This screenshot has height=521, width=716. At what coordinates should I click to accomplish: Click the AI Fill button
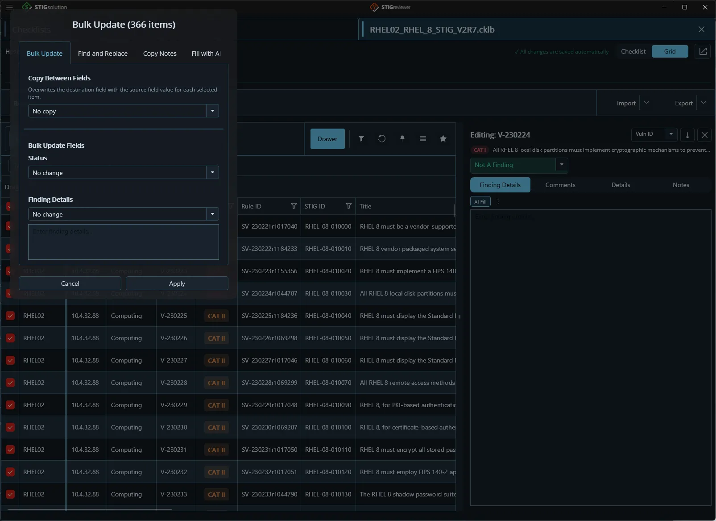point(480,202)
